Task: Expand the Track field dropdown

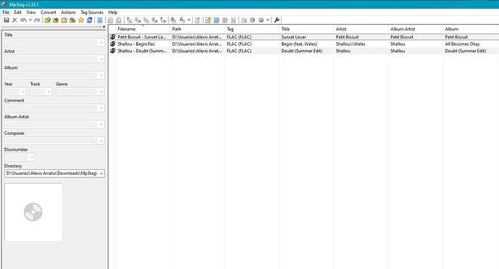Action: [49, 92]
